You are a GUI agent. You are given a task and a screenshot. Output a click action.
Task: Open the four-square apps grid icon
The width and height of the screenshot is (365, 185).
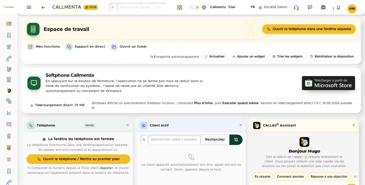[x=180, y=7]
